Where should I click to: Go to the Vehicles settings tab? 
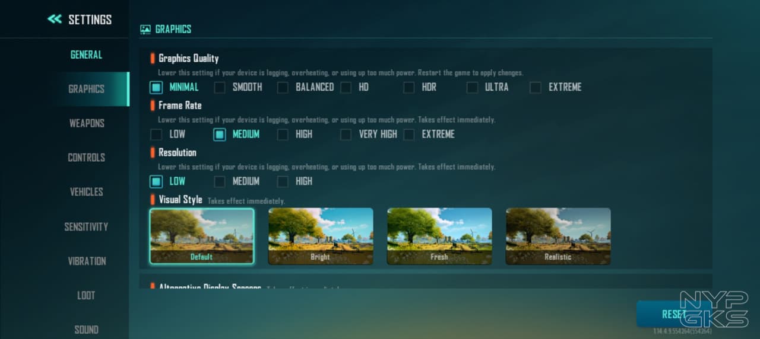[87, 192]
